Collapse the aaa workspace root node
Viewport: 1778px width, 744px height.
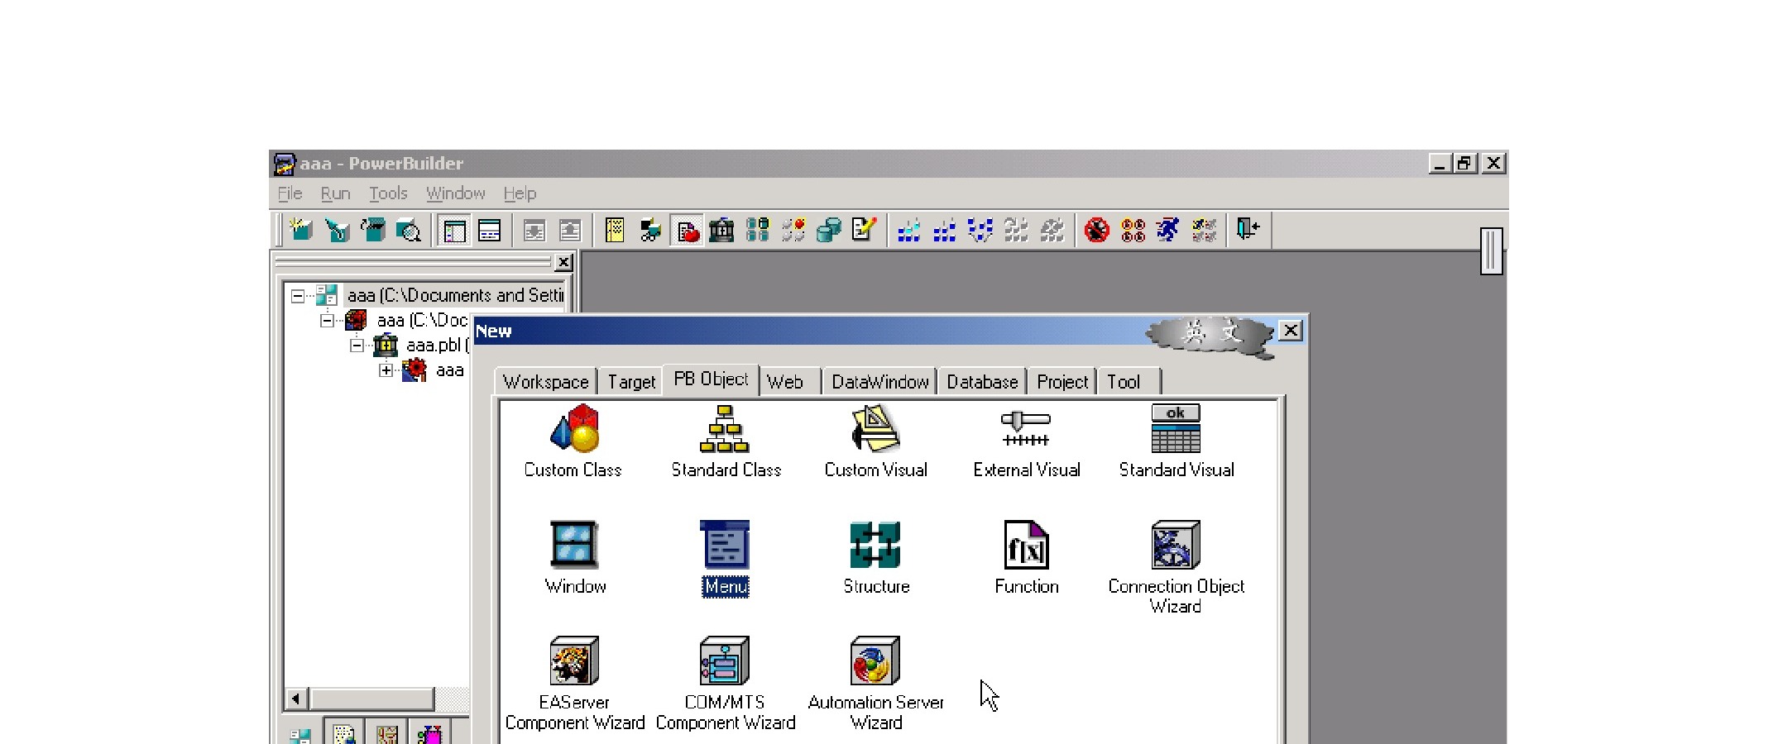298,296
